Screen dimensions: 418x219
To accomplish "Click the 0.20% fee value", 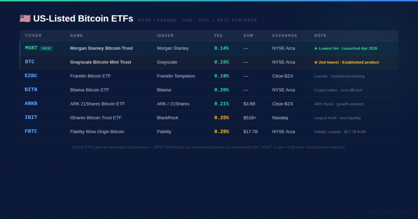I will 222,90.
